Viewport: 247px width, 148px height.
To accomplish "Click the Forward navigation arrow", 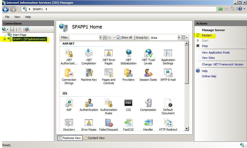I will [x=13, y=9].
